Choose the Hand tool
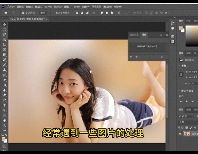 [4, 120]
